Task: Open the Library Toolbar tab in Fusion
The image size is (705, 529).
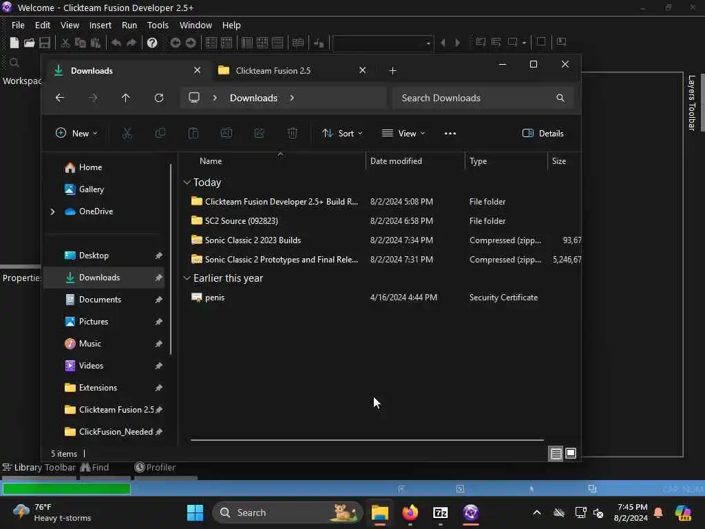Action: pos(39,468)
